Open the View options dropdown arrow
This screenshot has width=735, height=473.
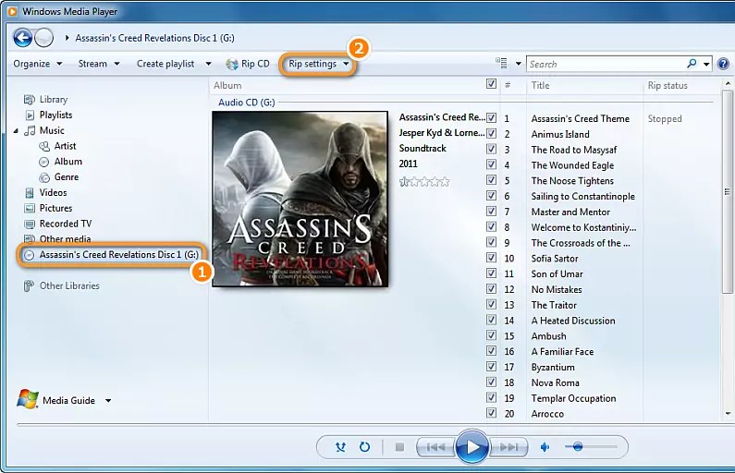pos(519,64)
